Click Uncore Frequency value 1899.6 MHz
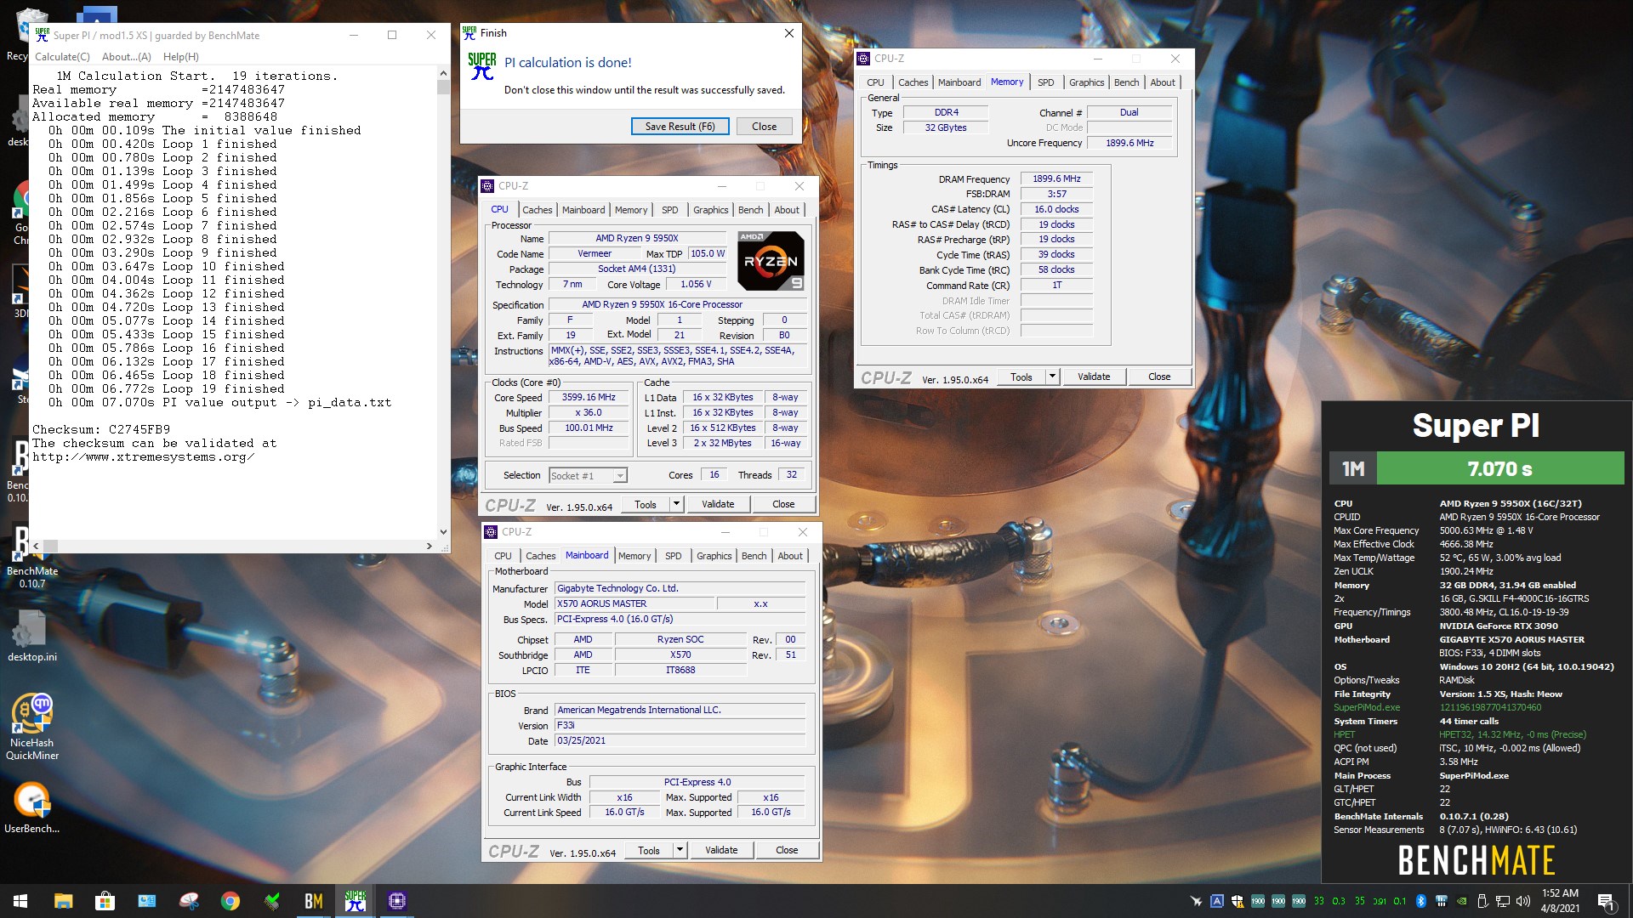This screenshot has height=918, width=1633. coord(1129,143)
